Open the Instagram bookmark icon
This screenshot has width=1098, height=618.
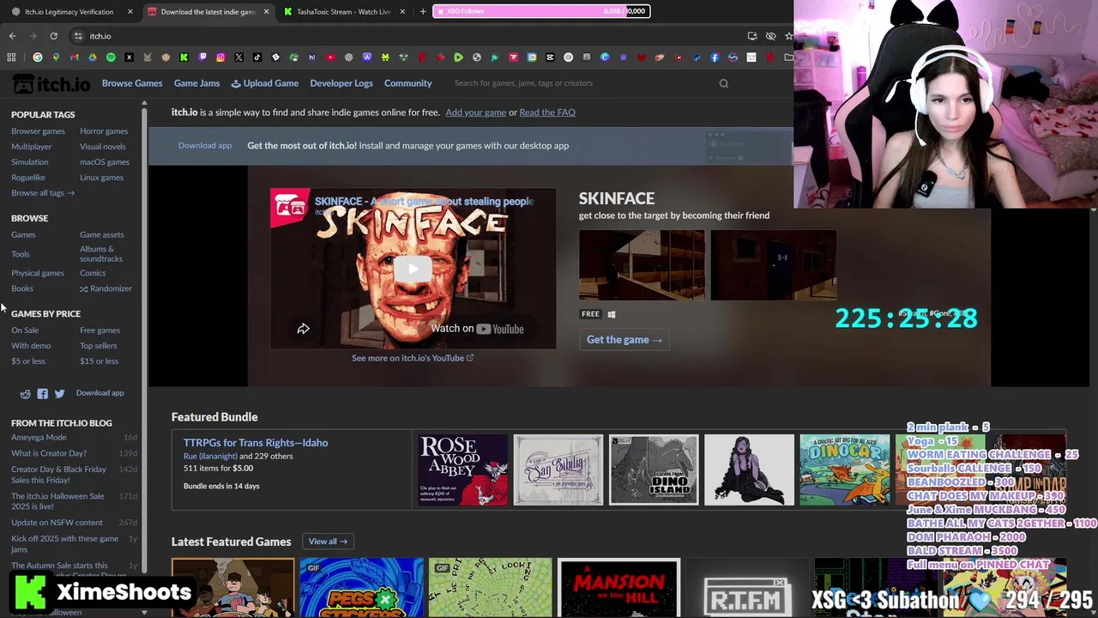220,58
